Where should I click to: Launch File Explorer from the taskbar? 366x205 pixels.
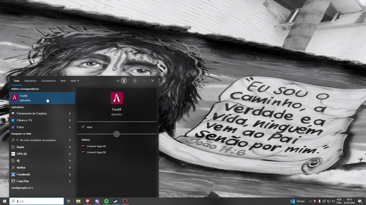coord(78,201)
